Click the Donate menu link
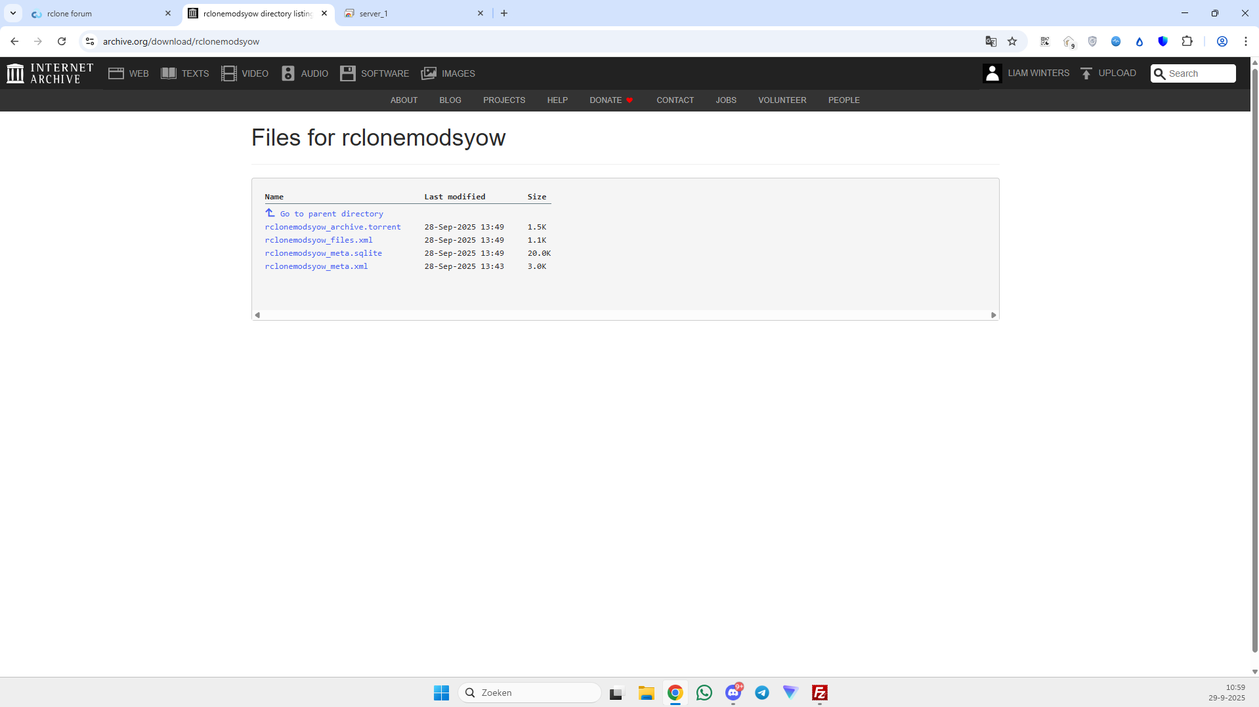Image resolution: width=1259 pixels, height=707 pixels. (x=605, y=100)
